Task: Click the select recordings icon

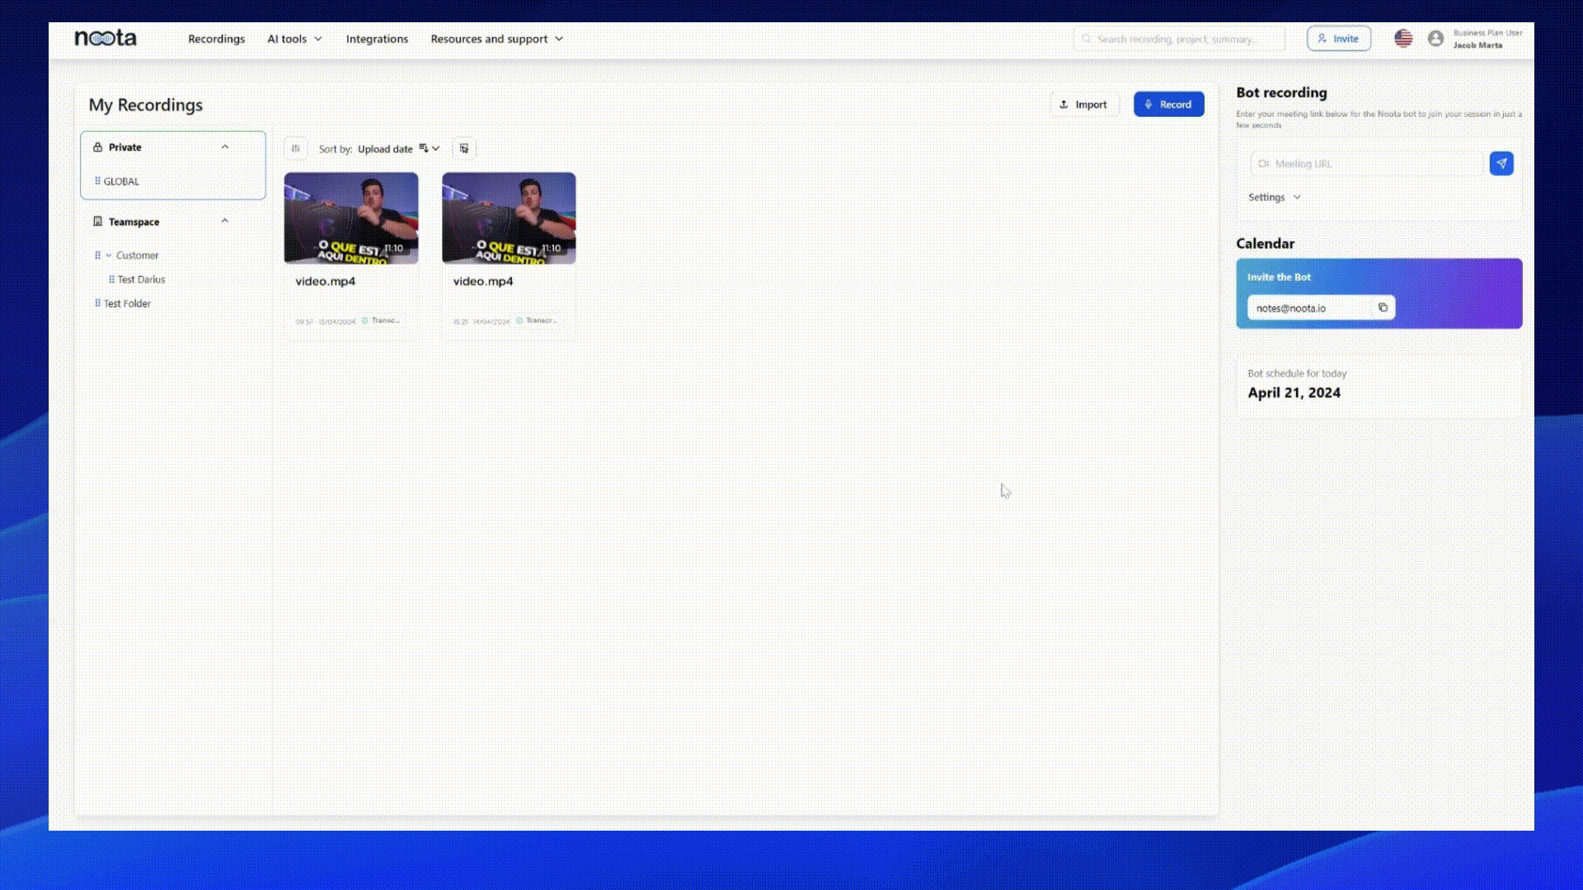Action: click(x=464, y=148)
